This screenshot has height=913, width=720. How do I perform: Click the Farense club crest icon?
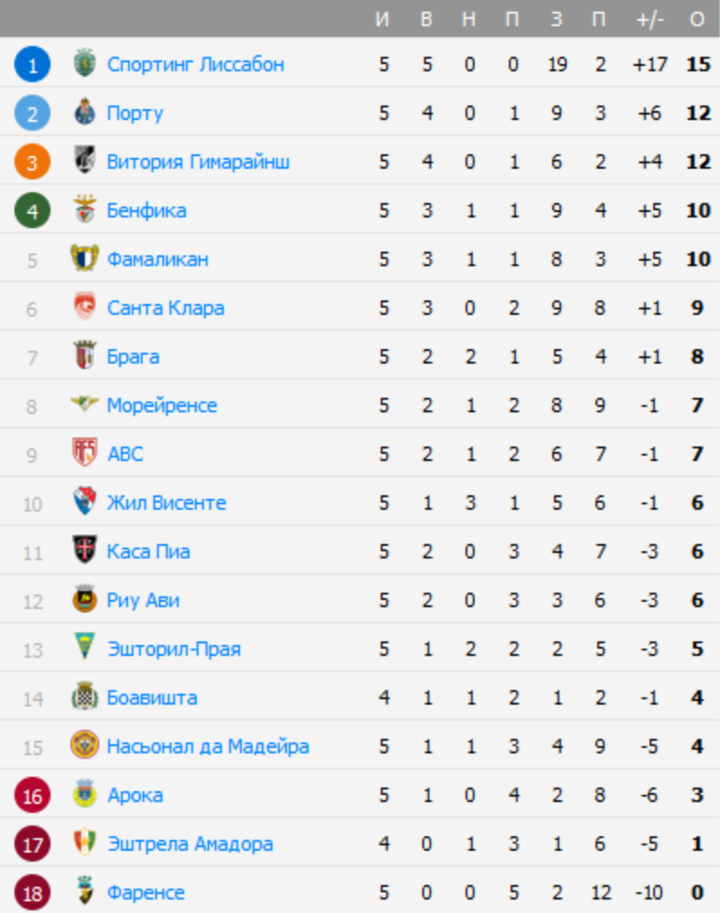tap(85, 892)
